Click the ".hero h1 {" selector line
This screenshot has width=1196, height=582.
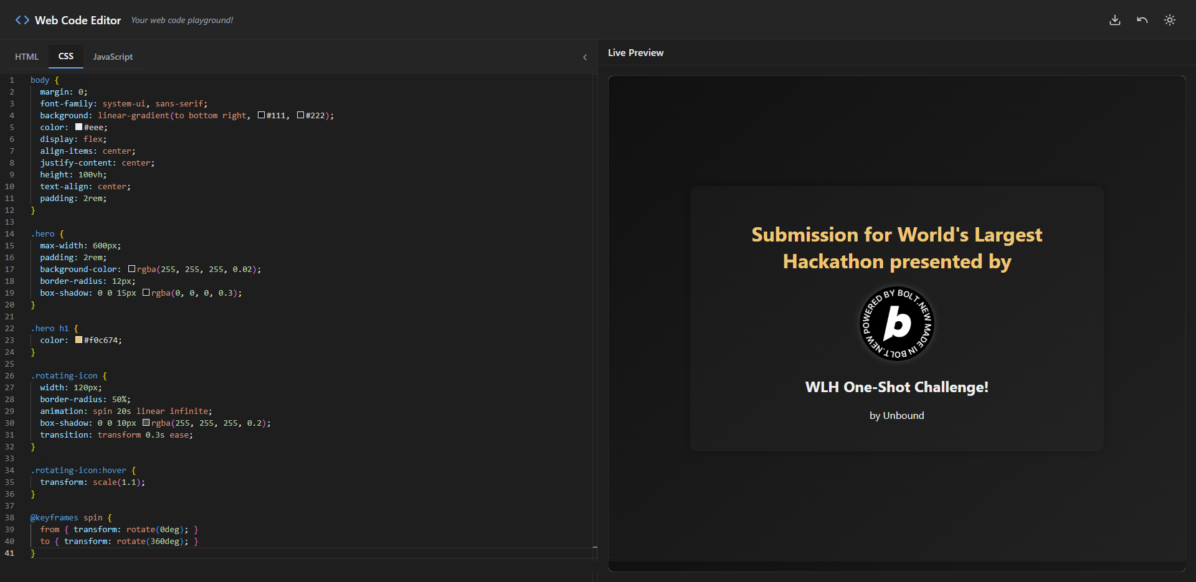[55, 328]
